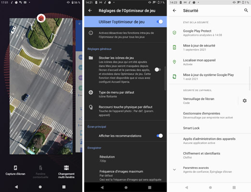Disable Afficher les recommandations switch
This screenshot has height=192, width=251.
click(160, 136)
